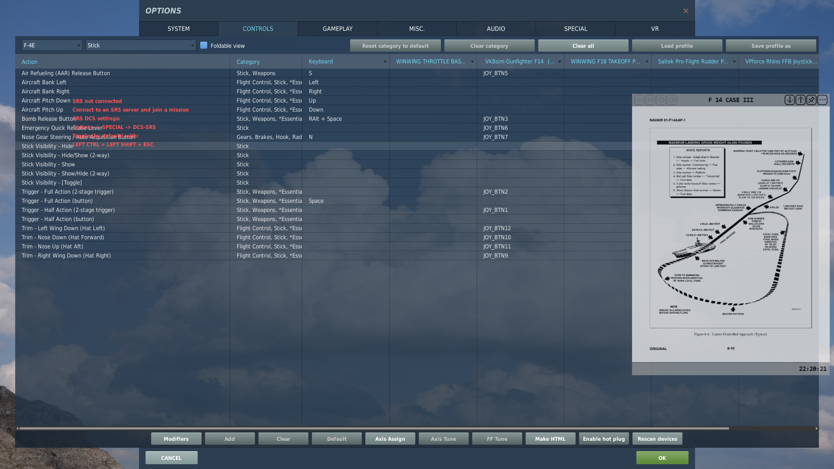
Task: Go to previous kneeboard page icon
Action: tap(661, 100)
